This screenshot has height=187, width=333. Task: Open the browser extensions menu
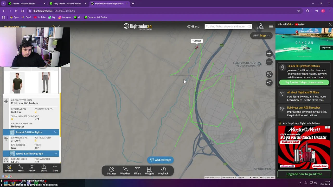pos(307,11)
